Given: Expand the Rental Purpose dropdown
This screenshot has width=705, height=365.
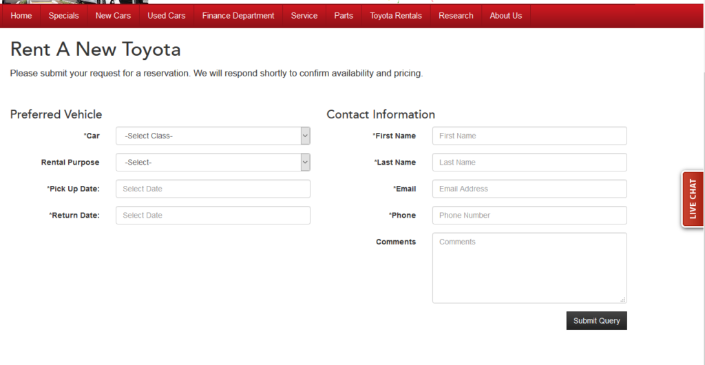Looking at the screenshot, I should pyautogui.click(x=213, y=163).
